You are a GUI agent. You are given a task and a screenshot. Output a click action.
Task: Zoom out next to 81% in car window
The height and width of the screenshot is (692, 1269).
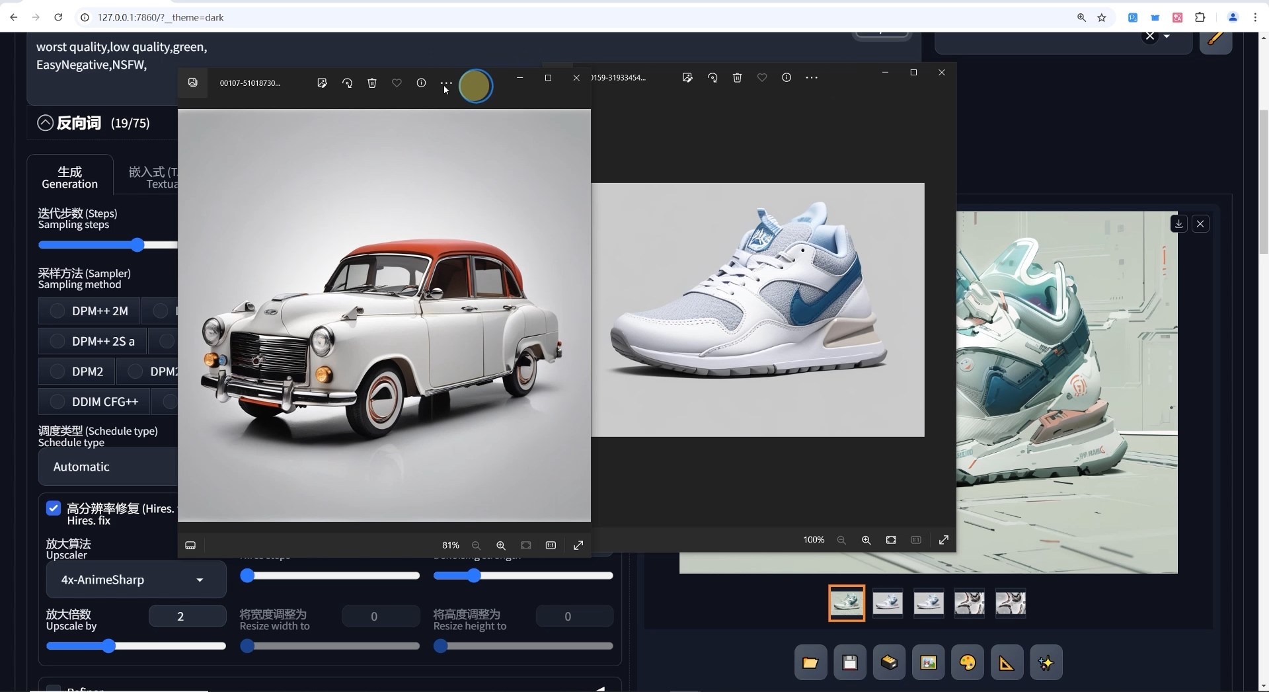pos(476,545)
